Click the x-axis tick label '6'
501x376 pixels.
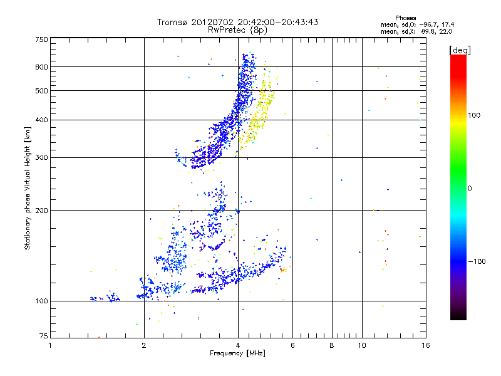click(292, 345)
